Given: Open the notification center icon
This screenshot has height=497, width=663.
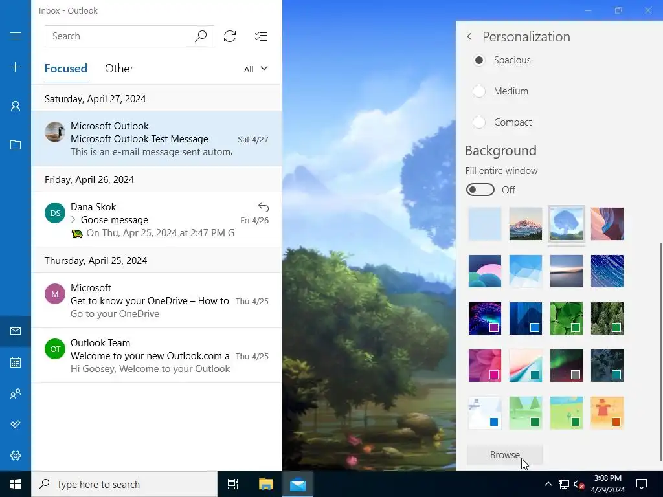Looking at the screenshot, I should [642, 484].
